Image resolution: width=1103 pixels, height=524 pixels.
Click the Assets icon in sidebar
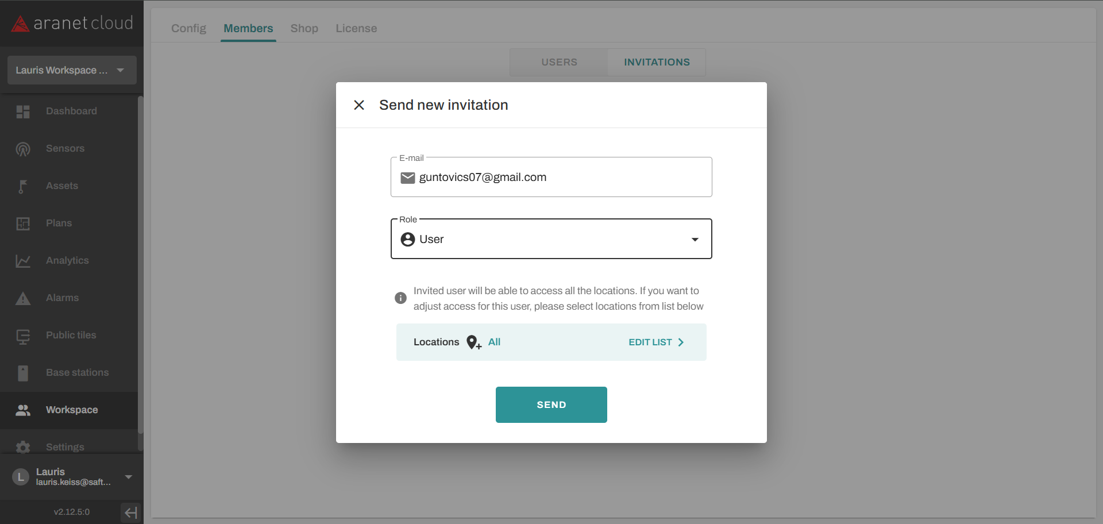(23, 186)
